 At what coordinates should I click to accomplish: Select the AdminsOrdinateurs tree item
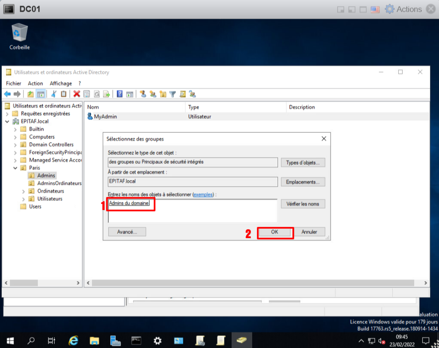[59, 183]
